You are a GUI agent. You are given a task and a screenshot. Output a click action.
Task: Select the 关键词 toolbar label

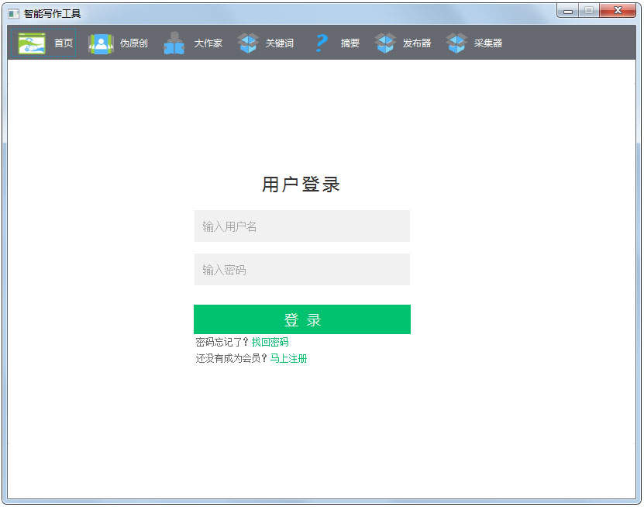pyautogui.click(x=279, y=43)
